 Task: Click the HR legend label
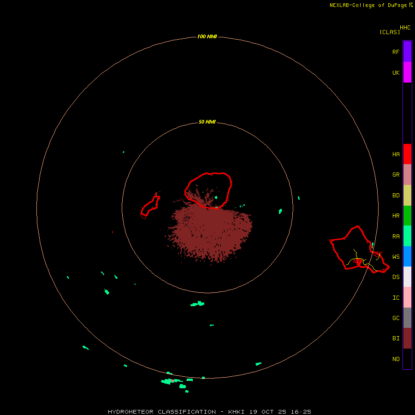396,216
